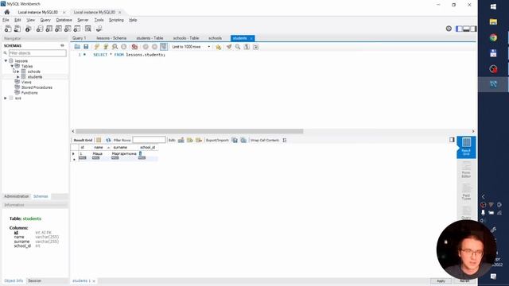The width and height of the screenshot is (509, 286).
Task: Refresh the SCHEMAS list icon
Action: pos(62,46)
